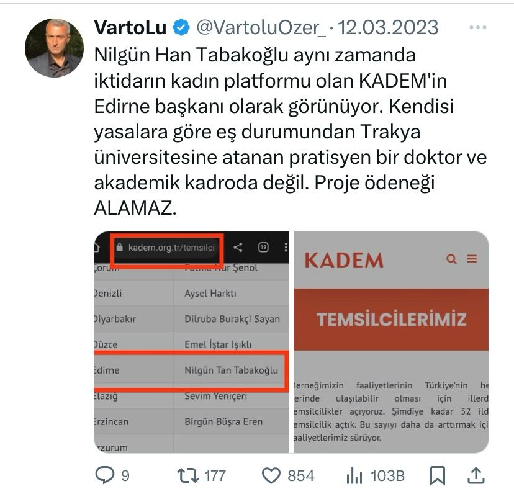514x494 pixels.
Task: Click the search magnifier in KADEM image
Action: tap(451, 259)
